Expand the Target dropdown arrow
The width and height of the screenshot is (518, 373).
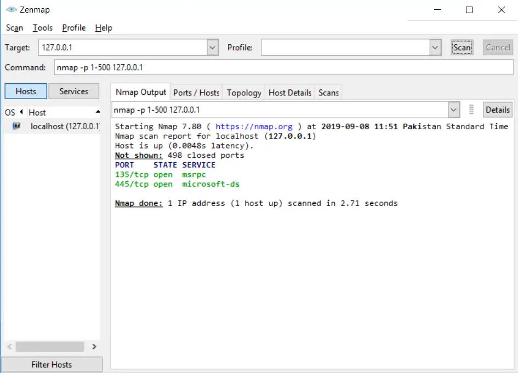(x=213, y=48)
